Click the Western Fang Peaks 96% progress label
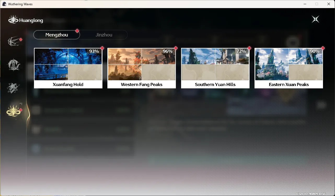Screen dimensions: 335x196 [x=168, y=51]
